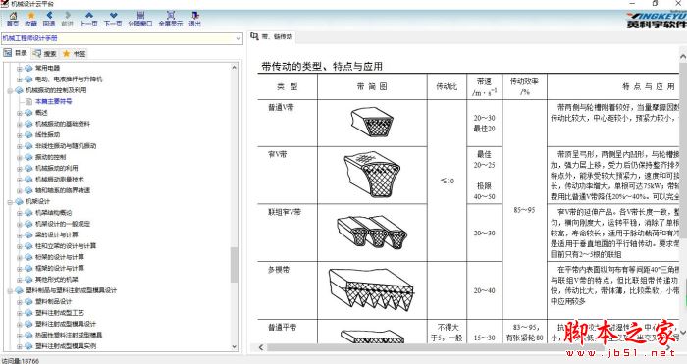Select the 带、链传动 document tab
Viewport: 687px width, 364px height.
[272, 37]
